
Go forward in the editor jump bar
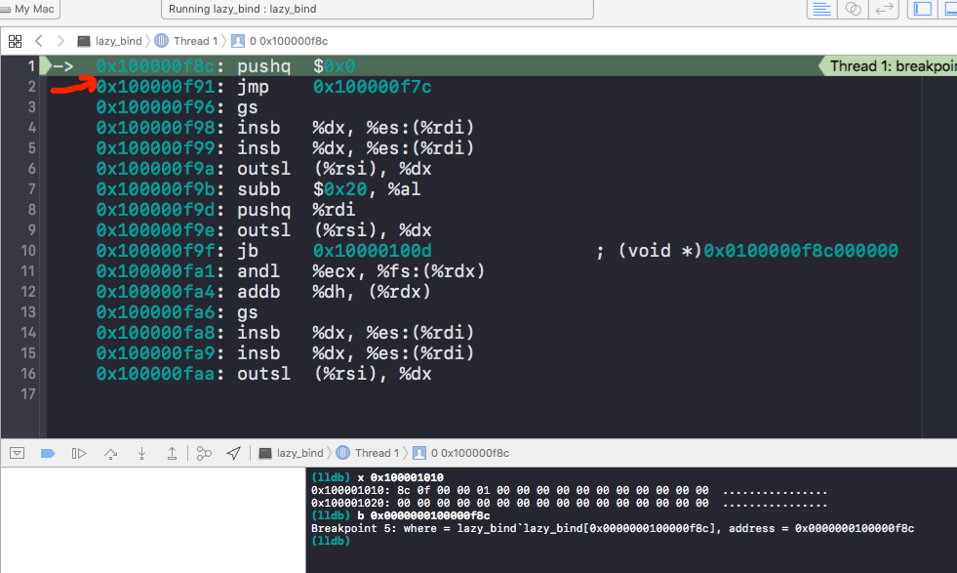tap(60, 41)
